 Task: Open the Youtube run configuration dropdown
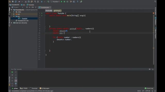click(55, 2)
